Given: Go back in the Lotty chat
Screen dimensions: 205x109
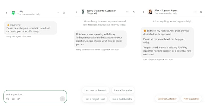Looking at the screenshot, I should point(6,13).
